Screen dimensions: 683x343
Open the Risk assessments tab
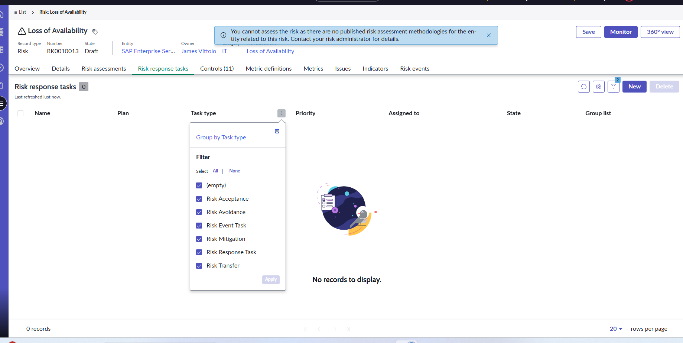tap(104, 69)
